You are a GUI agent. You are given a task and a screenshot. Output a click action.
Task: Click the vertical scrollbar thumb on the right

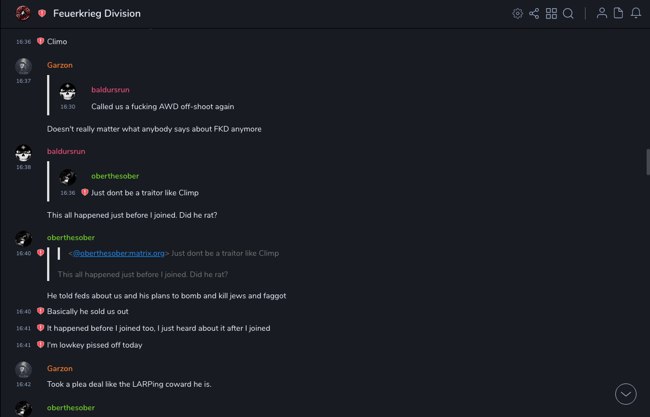pyautogui.click(x=648, y=162)
